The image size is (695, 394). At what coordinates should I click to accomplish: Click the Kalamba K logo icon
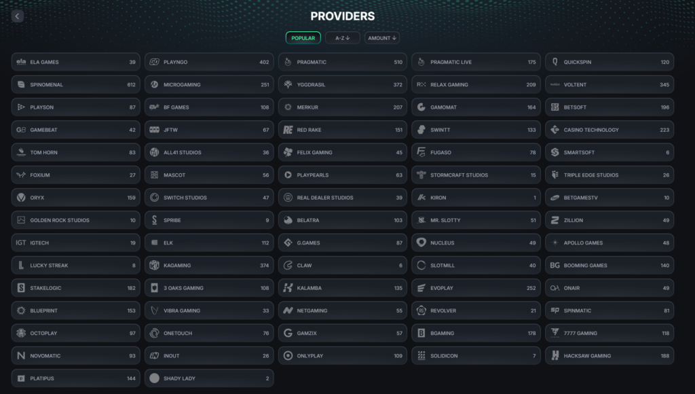288,288
